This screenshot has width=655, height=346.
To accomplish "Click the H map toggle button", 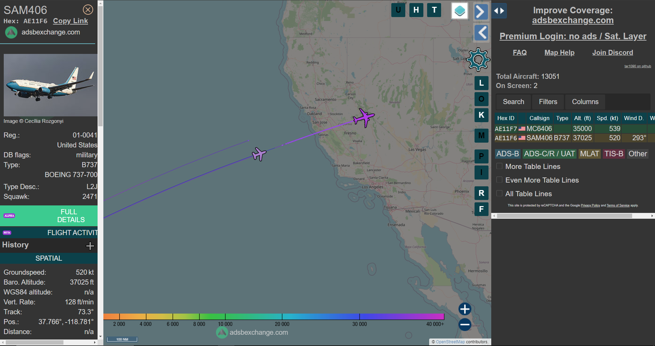I will coord(416,10).
